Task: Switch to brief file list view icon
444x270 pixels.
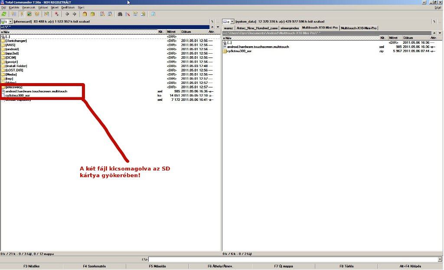Action: (13, 14)
